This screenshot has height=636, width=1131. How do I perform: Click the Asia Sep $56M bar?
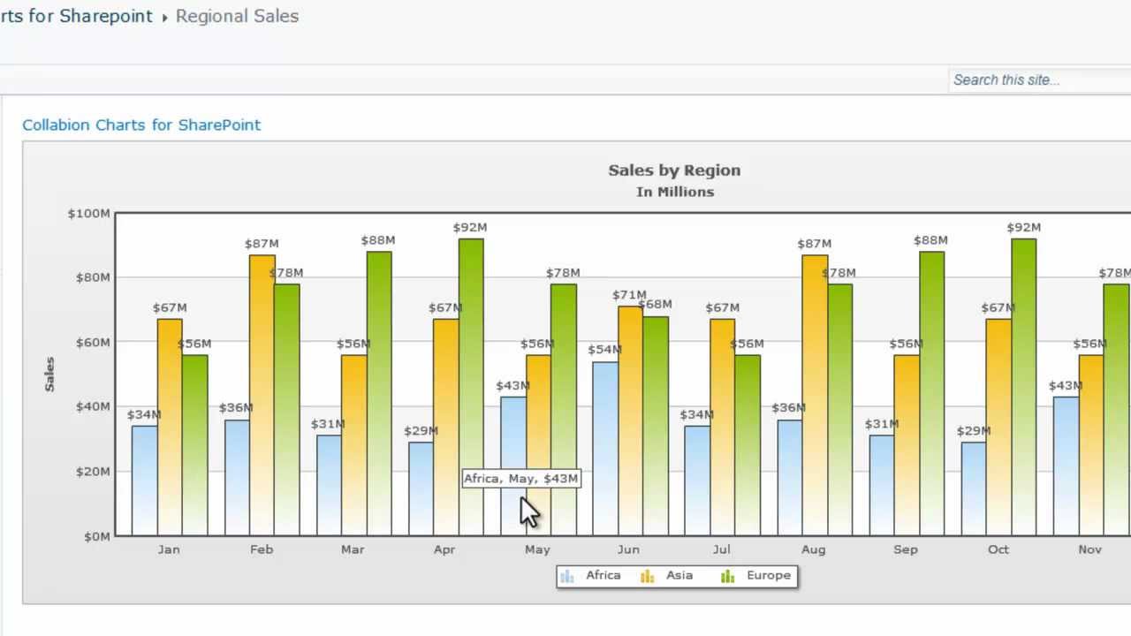pyautogui.click(x=907, y=445)
